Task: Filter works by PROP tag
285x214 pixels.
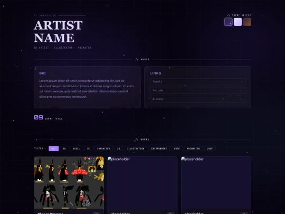Action: click(177, 148)
